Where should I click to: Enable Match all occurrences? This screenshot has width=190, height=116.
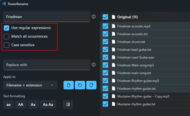click(6, 37)
